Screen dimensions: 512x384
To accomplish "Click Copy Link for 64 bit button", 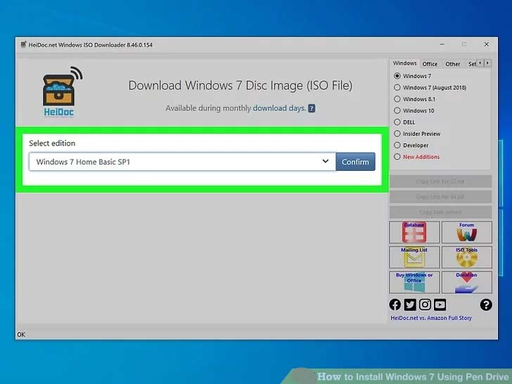I will pos(440,197).
